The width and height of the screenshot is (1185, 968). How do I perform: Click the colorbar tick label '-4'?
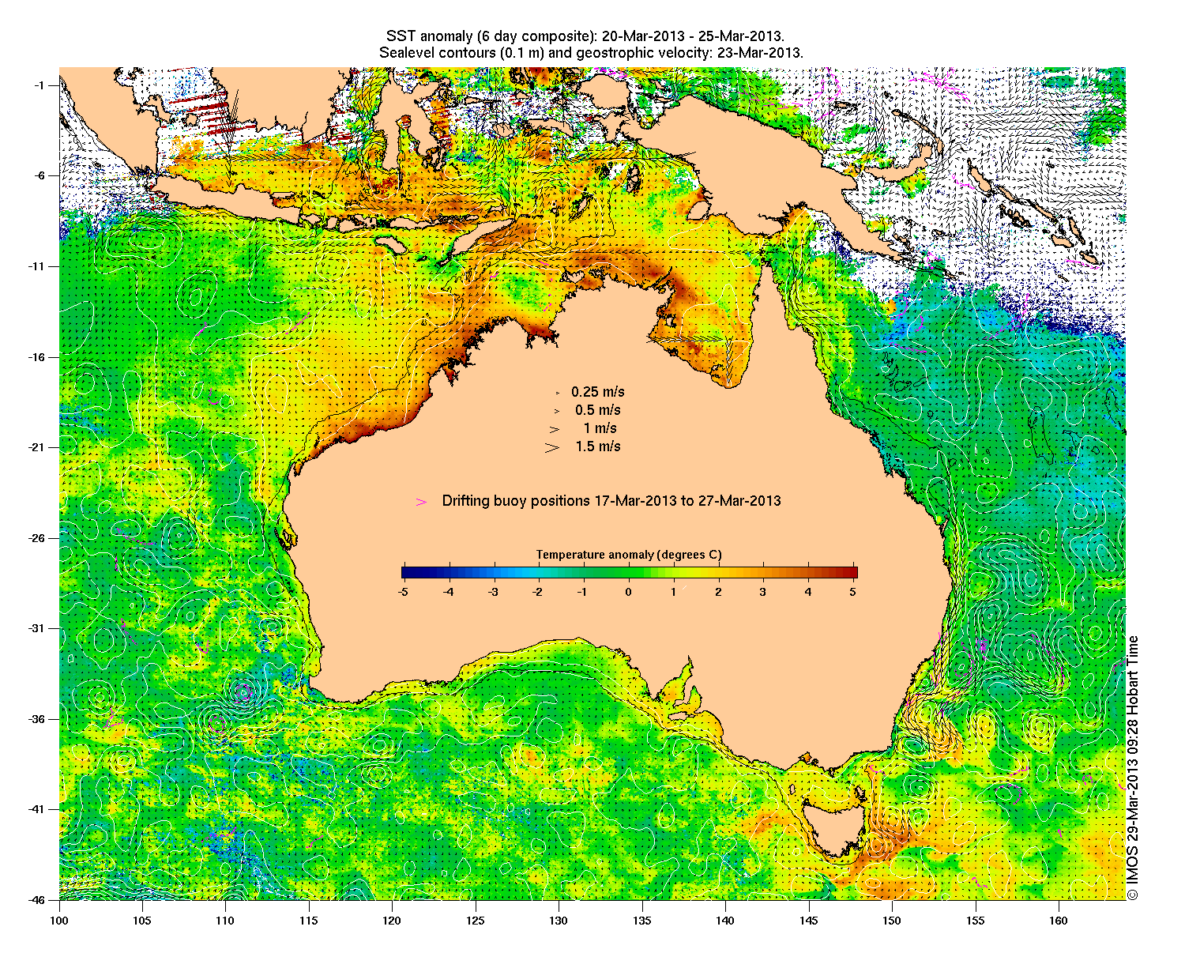coord(448,591)
